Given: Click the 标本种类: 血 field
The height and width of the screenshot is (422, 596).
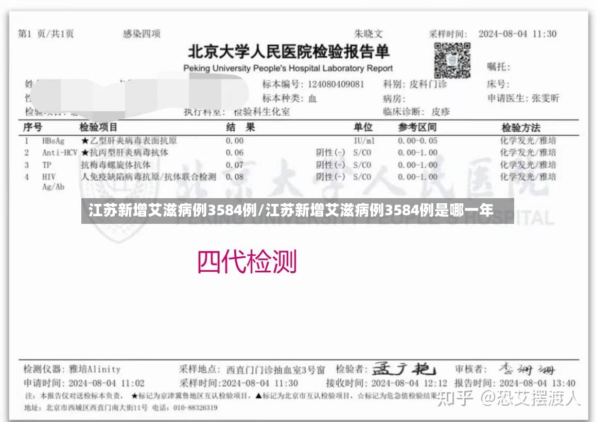Looking at the screenshot, I should [289, 98].
